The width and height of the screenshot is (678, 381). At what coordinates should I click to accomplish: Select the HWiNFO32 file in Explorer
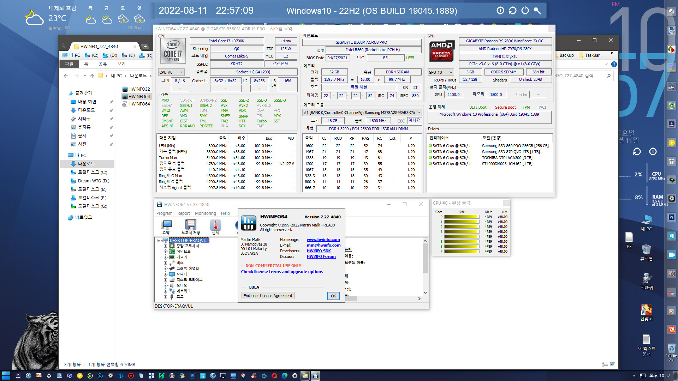tap(136, 89)
